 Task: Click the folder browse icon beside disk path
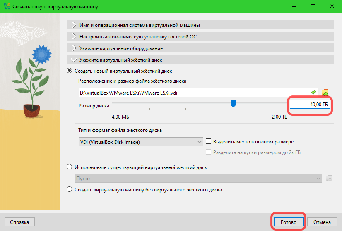(325, 93)
